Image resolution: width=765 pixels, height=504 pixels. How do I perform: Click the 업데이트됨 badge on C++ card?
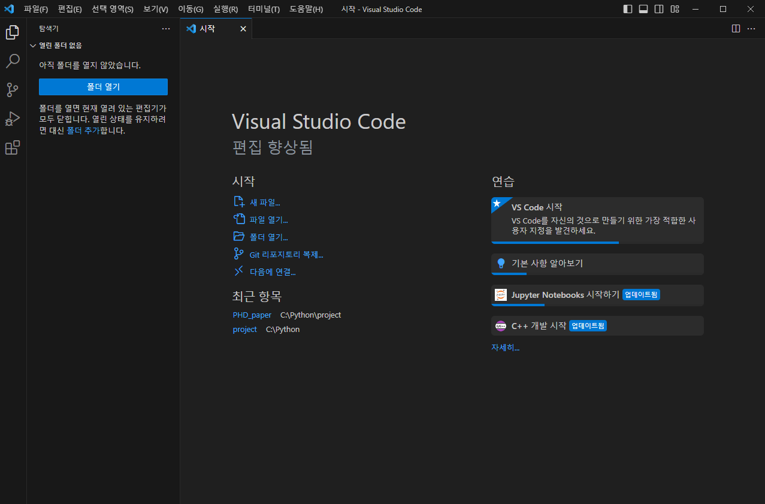(x=588, y=326)
